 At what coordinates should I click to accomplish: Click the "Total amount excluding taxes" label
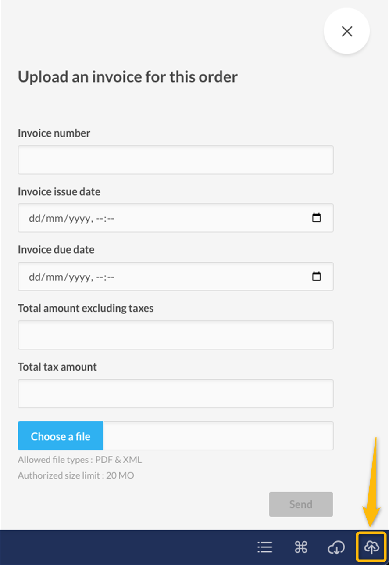click(x=86, y=309)
